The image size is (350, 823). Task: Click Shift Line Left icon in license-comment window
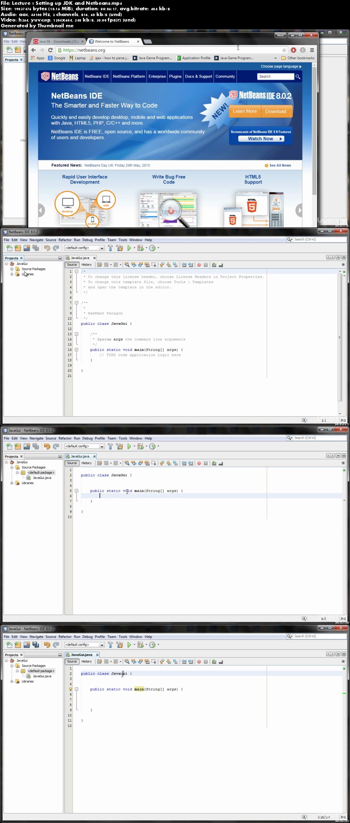pyautogui.click(x=184, y=265)
